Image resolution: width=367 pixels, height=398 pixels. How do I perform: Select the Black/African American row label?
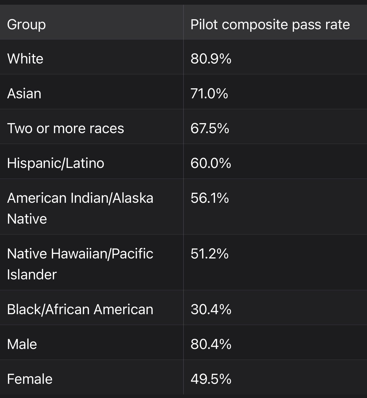(80, 309)
